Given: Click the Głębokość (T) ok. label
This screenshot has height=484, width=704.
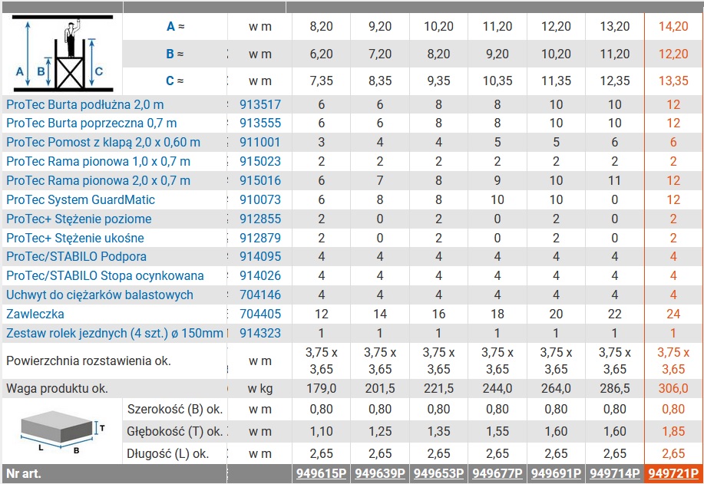Looking at the screenshot, I should click(x=175, y=432).
